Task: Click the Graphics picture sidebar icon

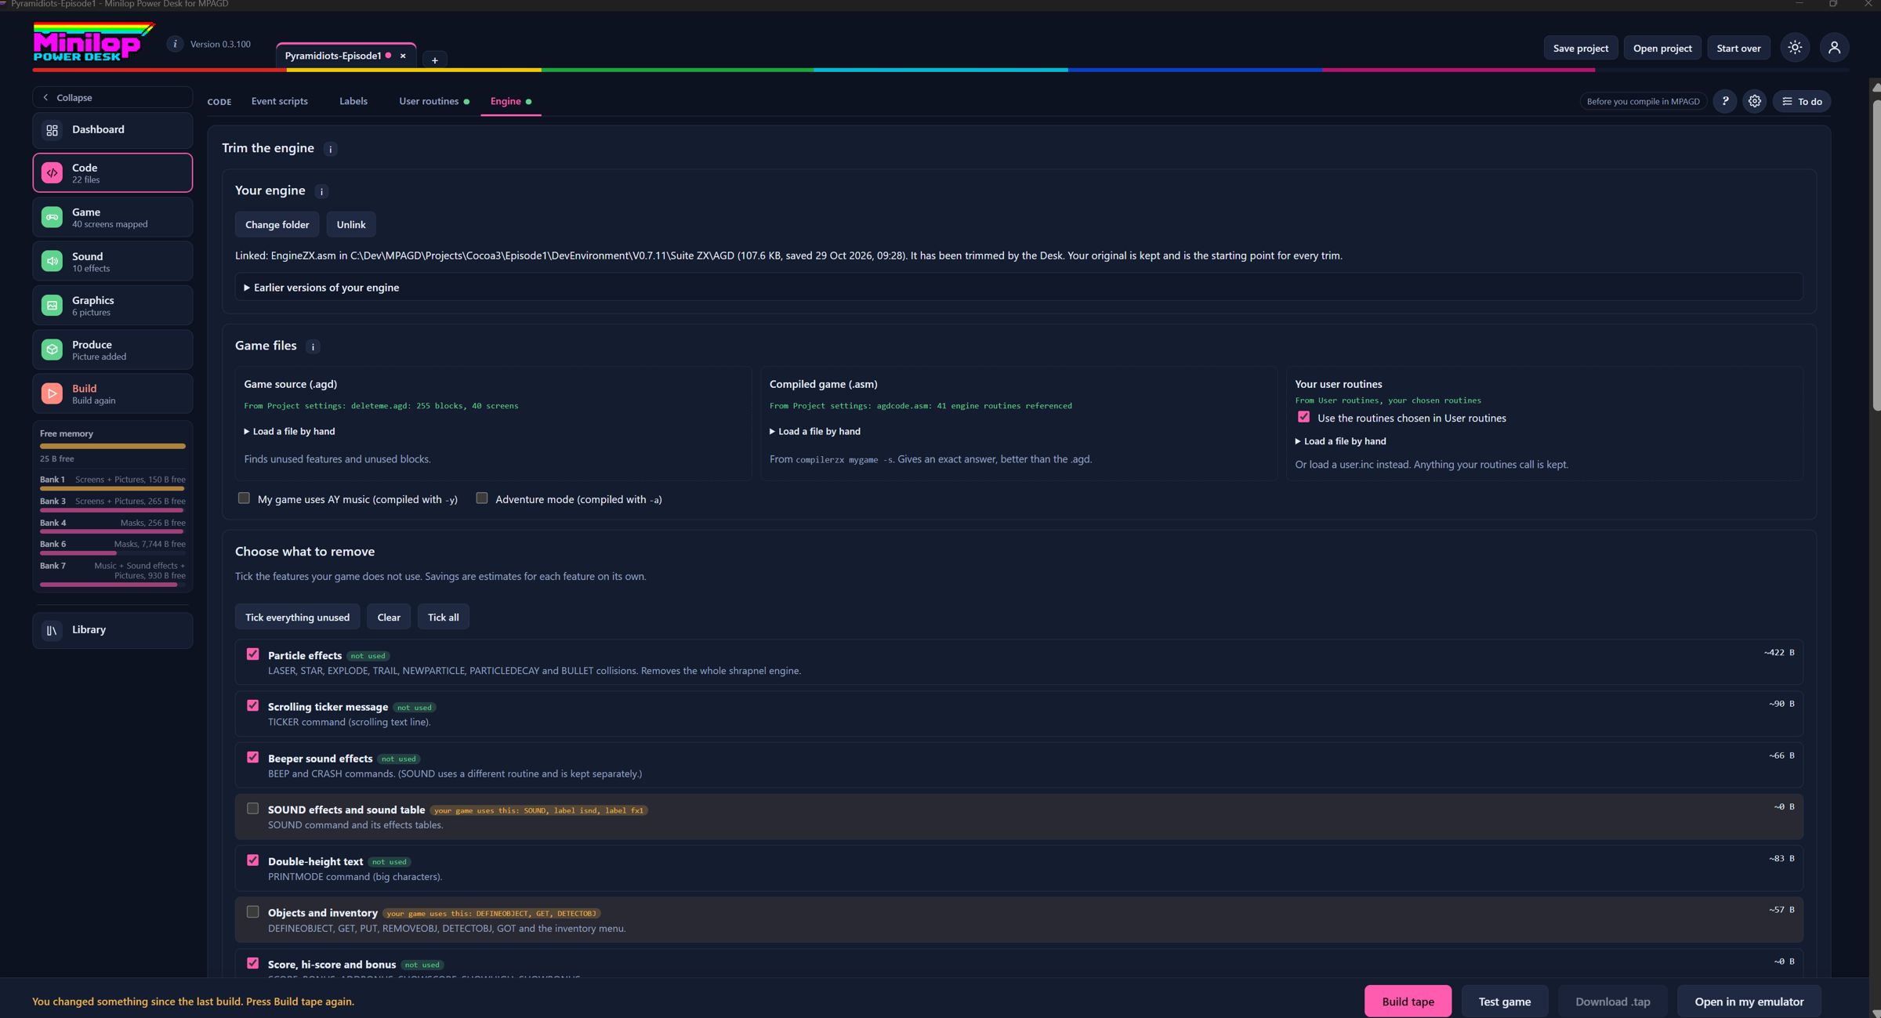Action: (52, 306)
